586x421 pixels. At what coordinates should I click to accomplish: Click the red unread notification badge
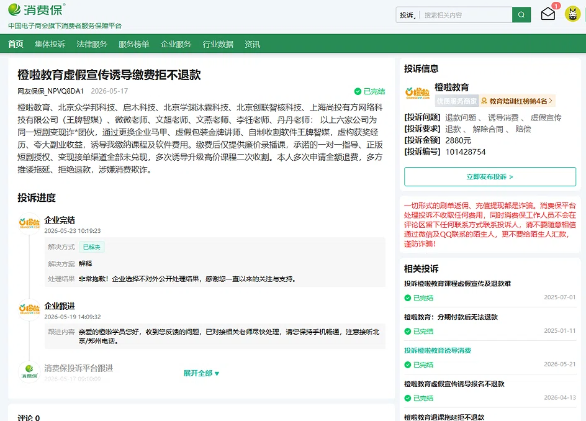coord(556,6)
